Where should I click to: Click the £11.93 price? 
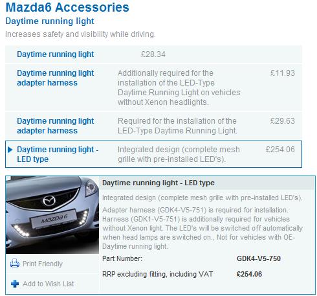283,73
